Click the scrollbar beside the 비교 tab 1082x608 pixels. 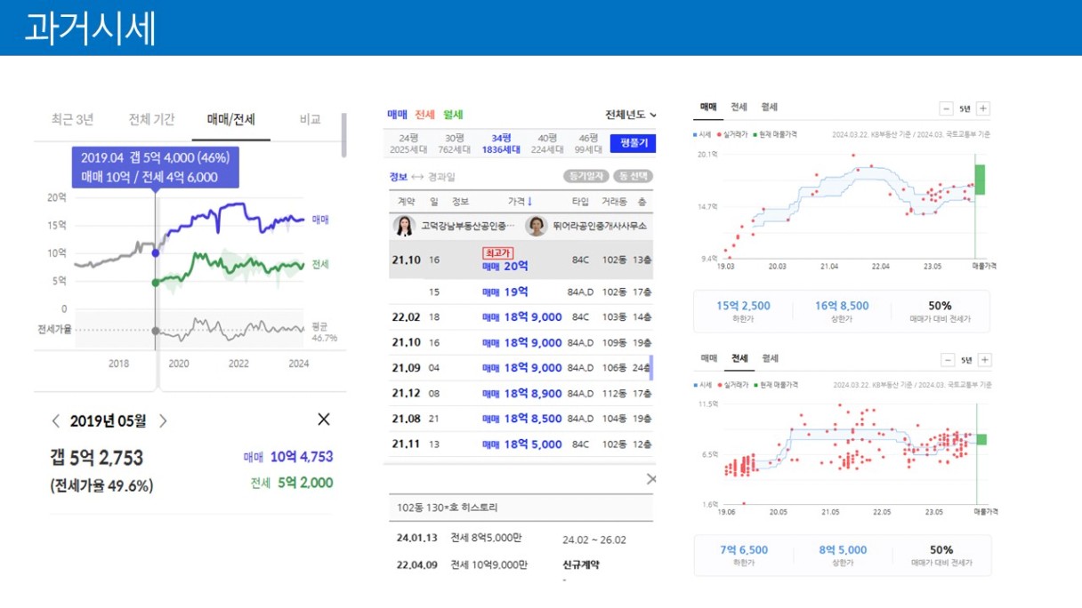coord(344,135)
